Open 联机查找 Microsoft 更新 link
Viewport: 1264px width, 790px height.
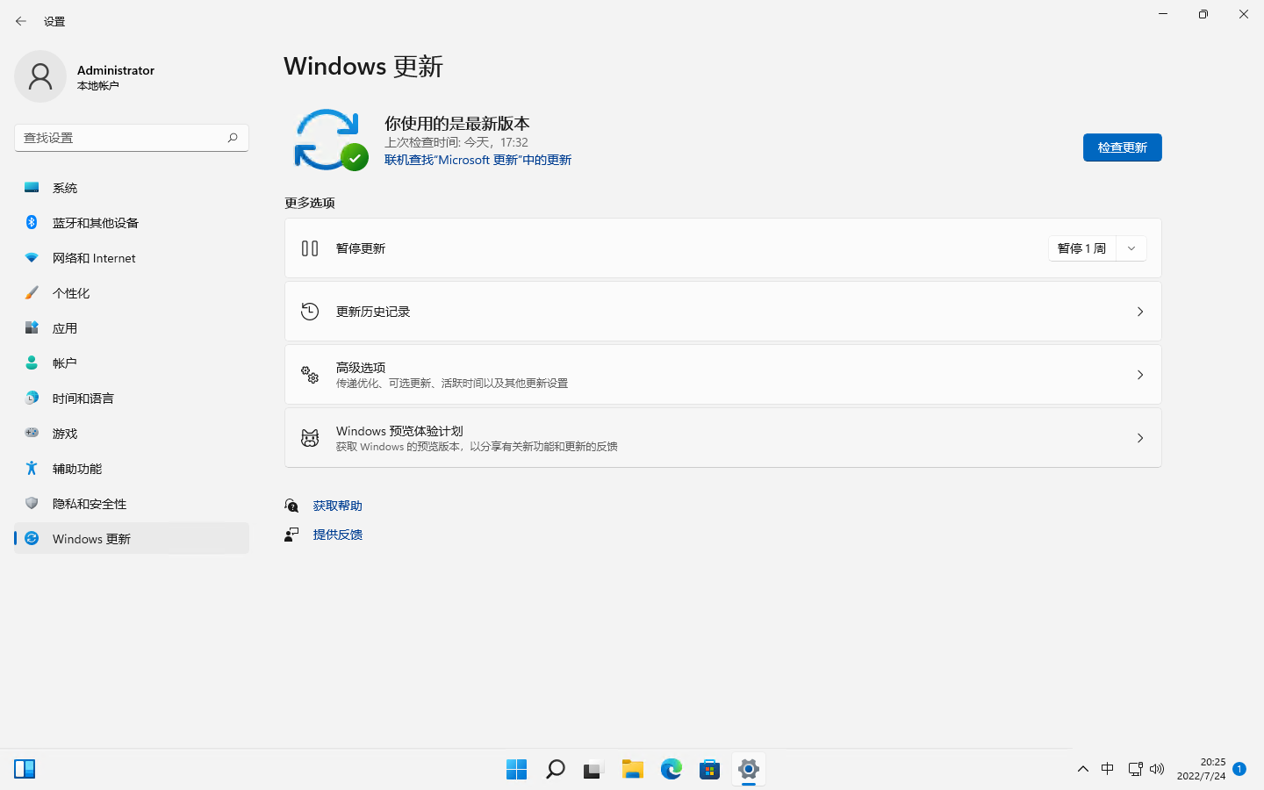(478, 160)
